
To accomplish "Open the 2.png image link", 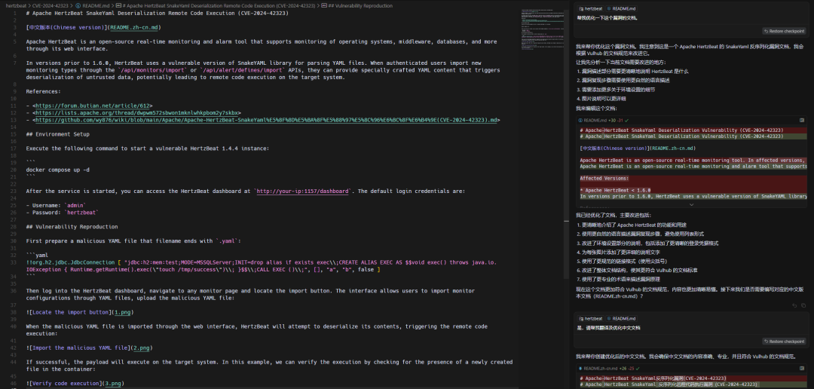I will (x=140, y=348).
